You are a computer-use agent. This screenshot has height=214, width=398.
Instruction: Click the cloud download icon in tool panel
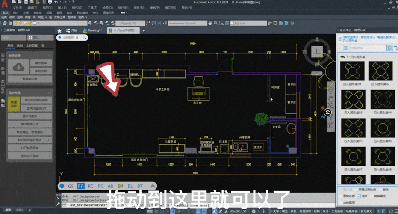point(18,67)
